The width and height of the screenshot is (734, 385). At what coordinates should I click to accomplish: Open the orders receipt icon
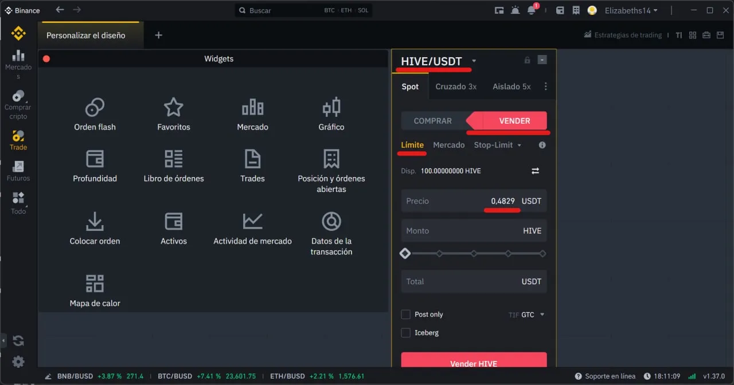coord(576,10)
